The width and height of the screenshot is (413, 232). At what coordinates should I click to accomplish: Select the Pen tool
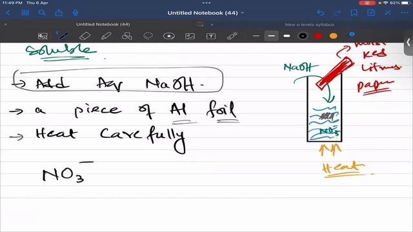tap(63, 36)
